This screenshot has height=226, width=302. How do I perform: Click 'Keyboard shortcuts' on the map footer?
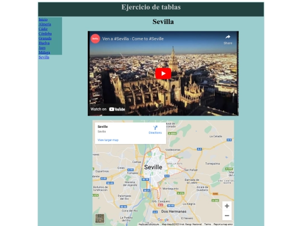(149, 224)
